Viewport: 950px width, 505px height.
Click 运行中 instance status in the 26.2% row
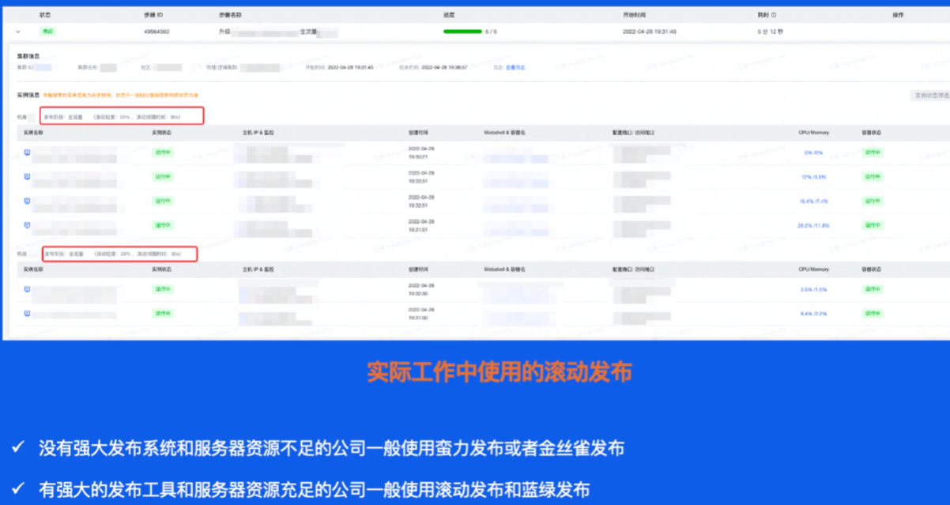pyautogui.click(x=162, y=225)
